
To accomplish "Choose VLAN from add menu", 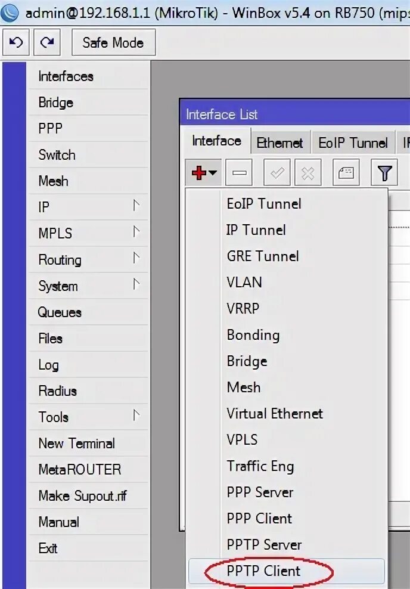I will (x=286, y=282).
